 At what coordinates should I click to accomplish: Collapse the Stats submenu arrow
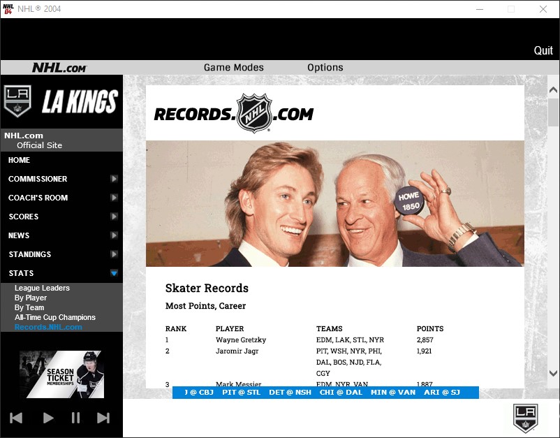tap(114, 273)
